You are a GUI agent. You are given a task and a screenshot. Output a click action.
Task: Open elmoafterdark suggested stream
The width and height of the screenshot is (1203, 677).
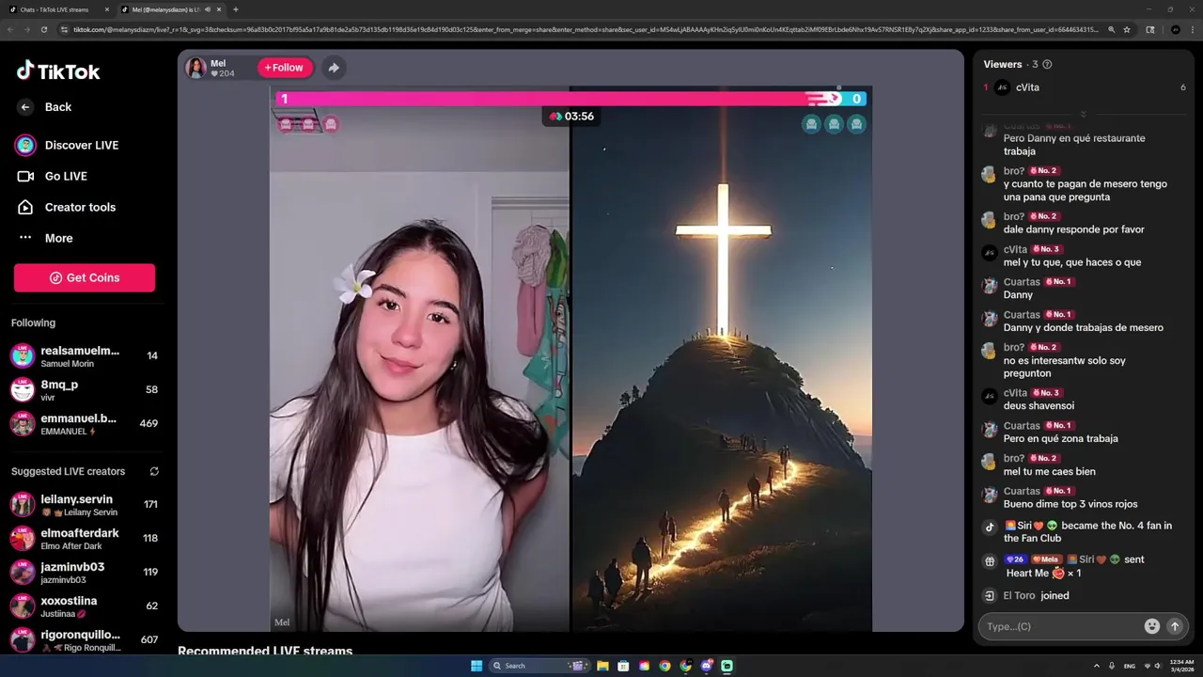85,539
